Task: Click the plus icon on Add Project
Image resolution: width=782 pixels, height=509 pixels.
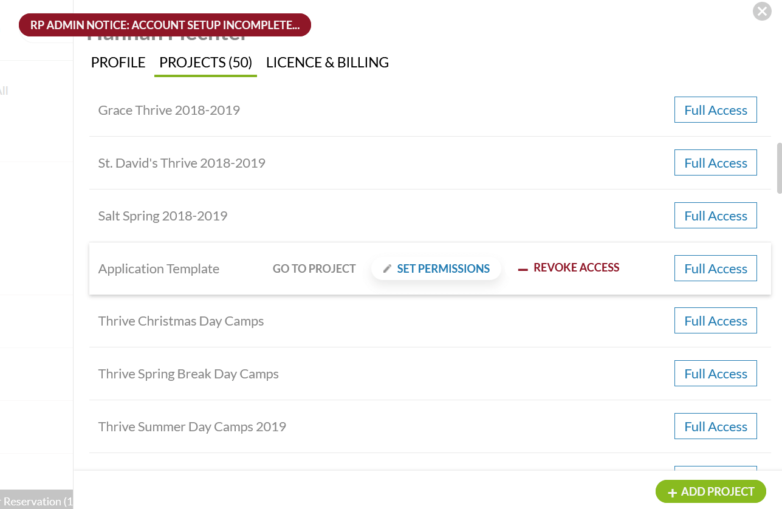Action: [672, 493]
